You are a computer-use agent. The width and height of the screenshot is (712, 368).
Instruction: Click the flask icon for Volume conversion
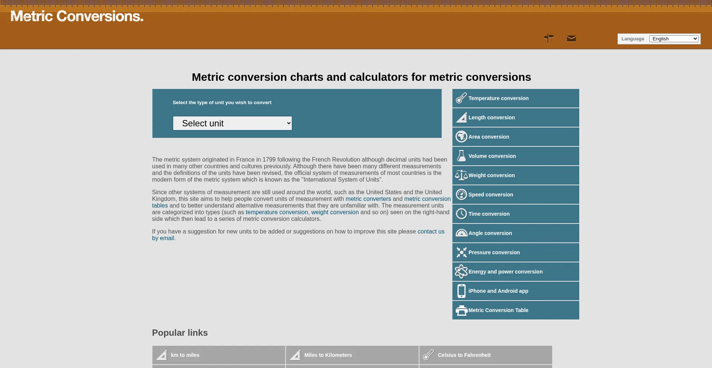(461, 156)
